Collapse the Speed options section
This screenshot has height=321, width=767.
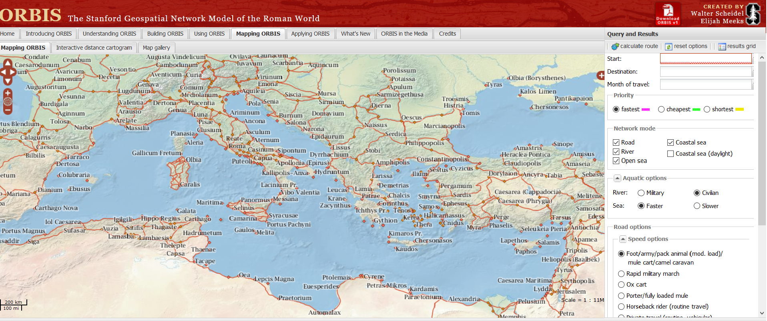coord(623,239)
